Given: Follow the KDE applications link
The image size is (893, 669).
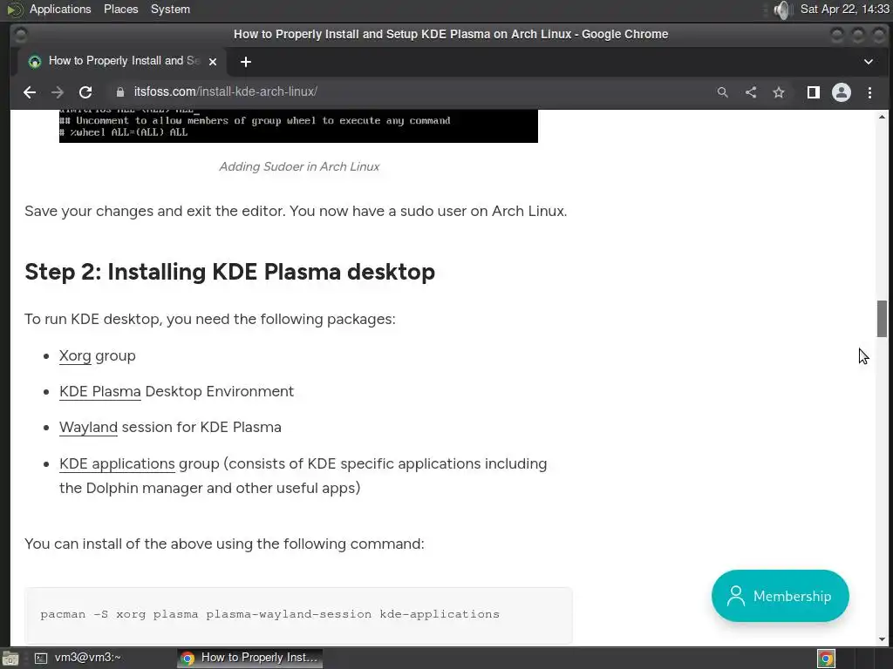Looking at the screenshot, I should (x=118, y=463).
